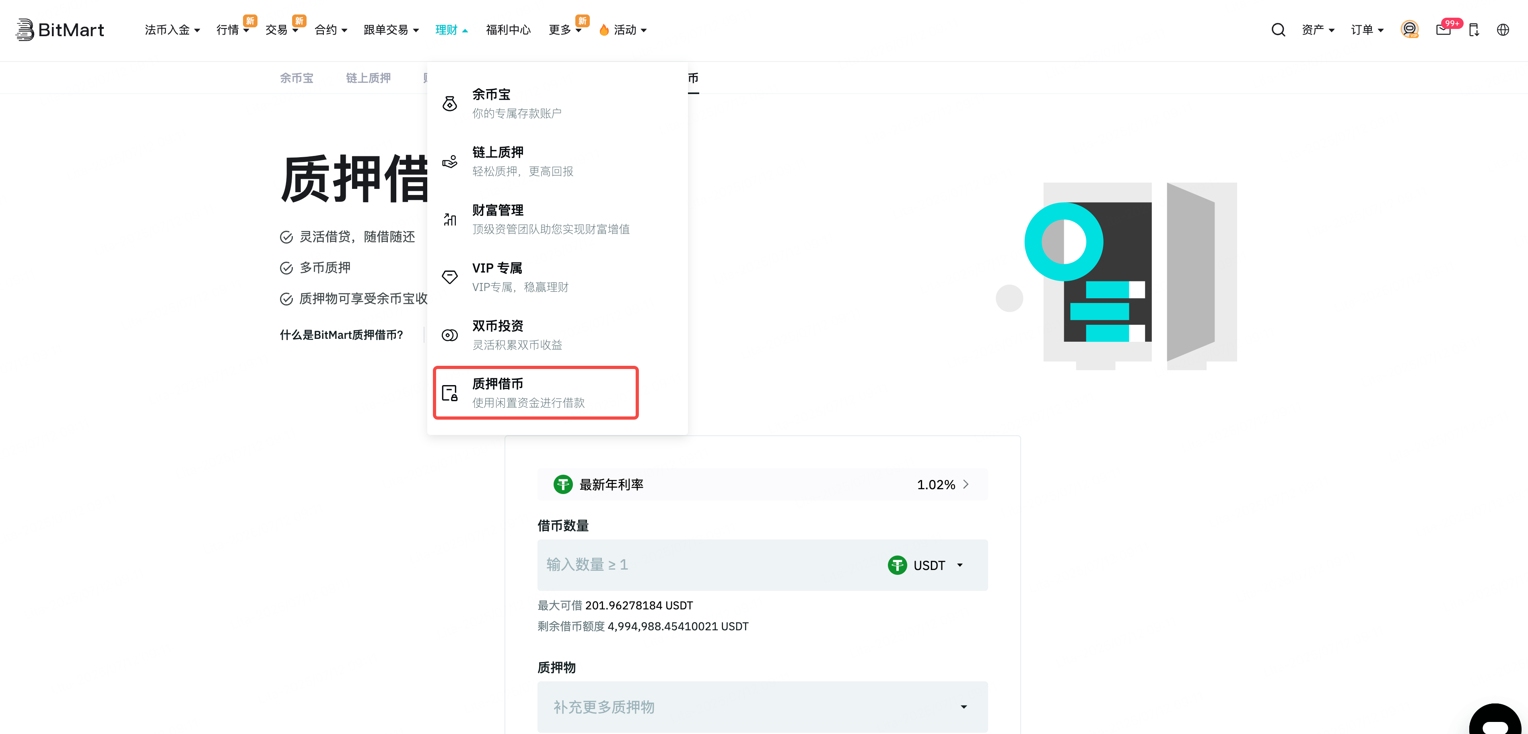Viewport: 1528px width, 734px height.
Task: Select 余币宝 in the 理财 menu
Action: point(558,104)
